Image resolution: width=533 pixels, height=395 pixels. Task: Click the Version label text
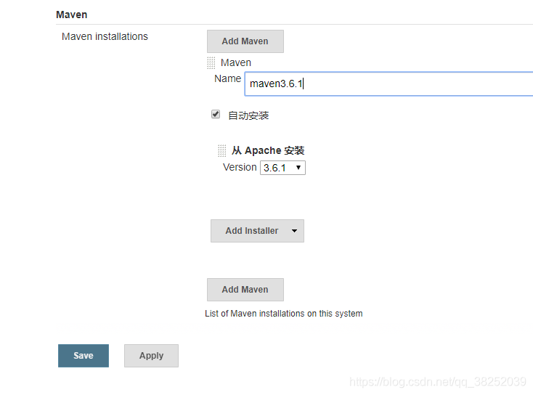240,167
